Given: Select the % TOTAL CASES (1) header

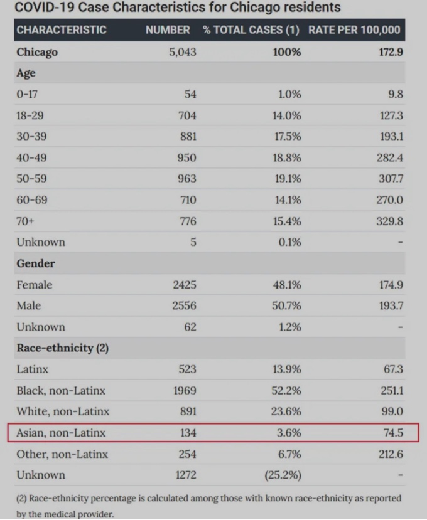Looking at the screenshot, I should coord(251,30).
